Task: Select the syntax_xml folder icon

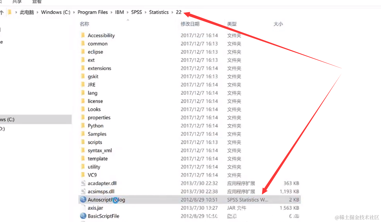Action: pyautogui.click(x=83, y=150)
